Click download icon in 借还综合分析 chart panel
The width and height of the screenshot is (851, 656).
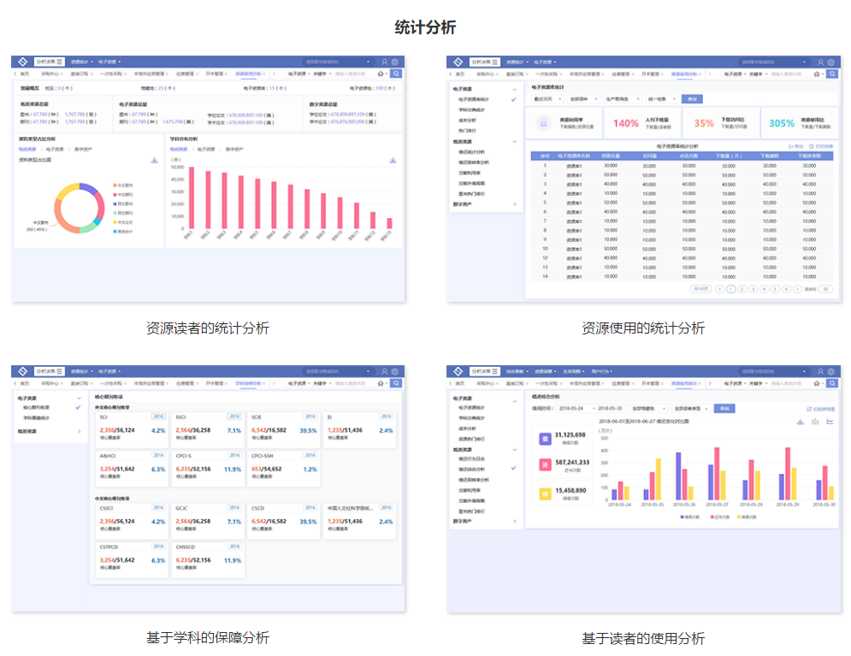tap(800, 422)
